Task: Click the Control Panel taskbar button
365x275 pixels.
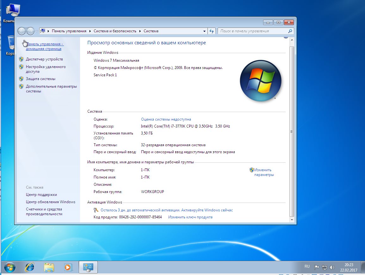Action: (88, 267)
